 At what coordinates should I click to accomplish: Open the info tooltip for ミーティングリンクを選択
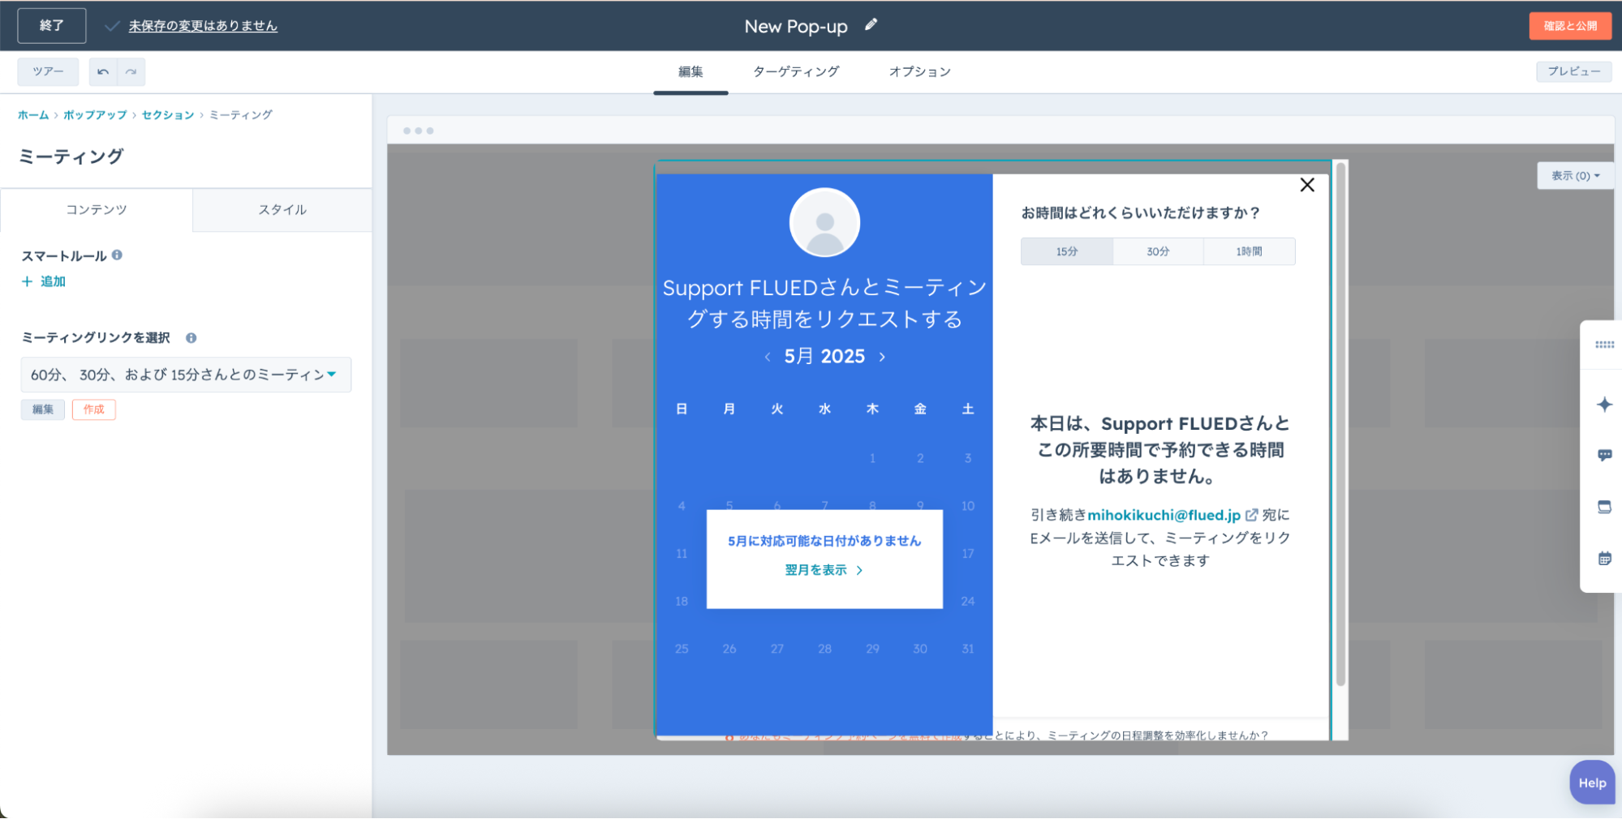191,338
